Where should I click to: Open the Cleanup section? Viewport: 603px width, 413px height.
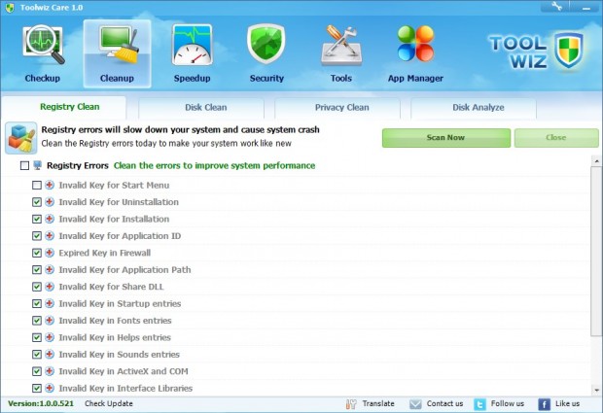pos(117,53)
